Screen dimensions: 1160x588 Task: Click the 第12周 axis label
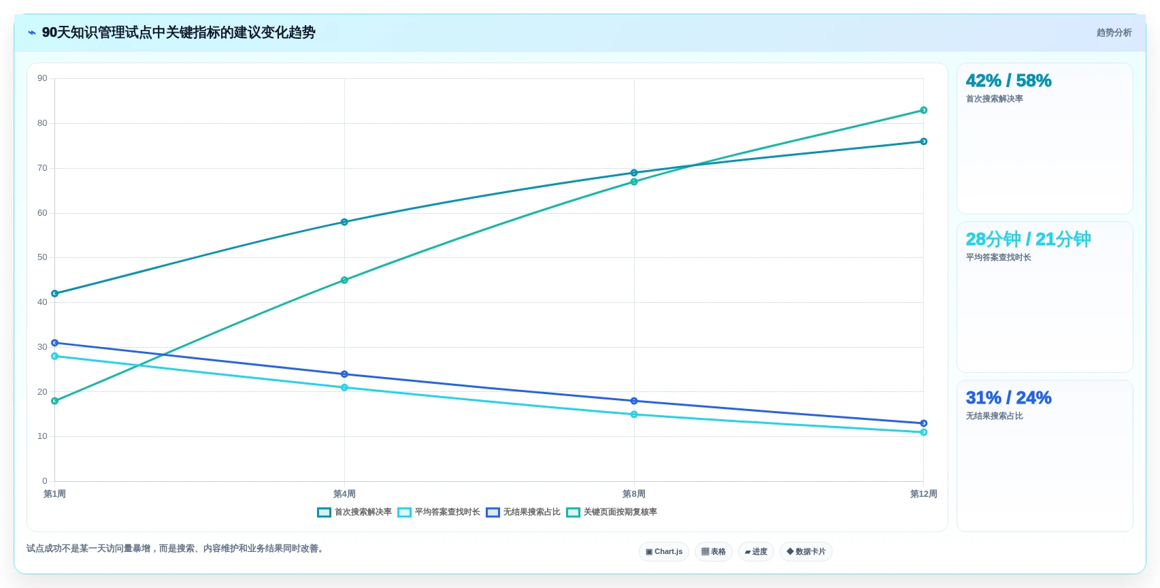click(x=923, y=494)
